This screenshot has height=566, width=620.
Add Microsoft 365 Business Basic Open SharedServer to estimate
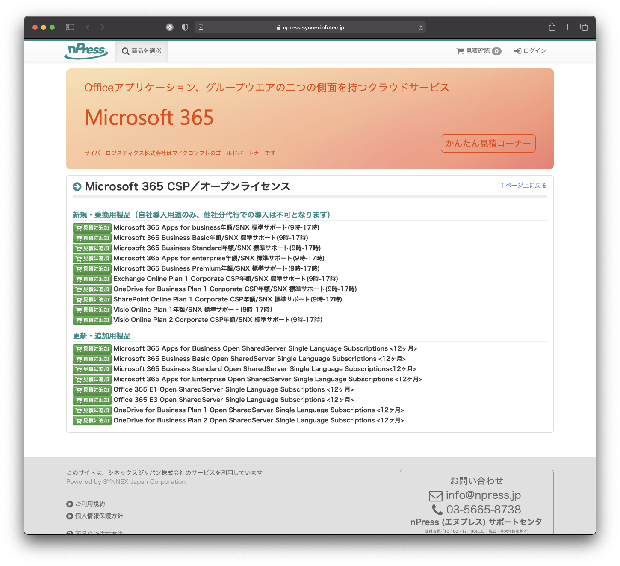(x=92, y=359)
